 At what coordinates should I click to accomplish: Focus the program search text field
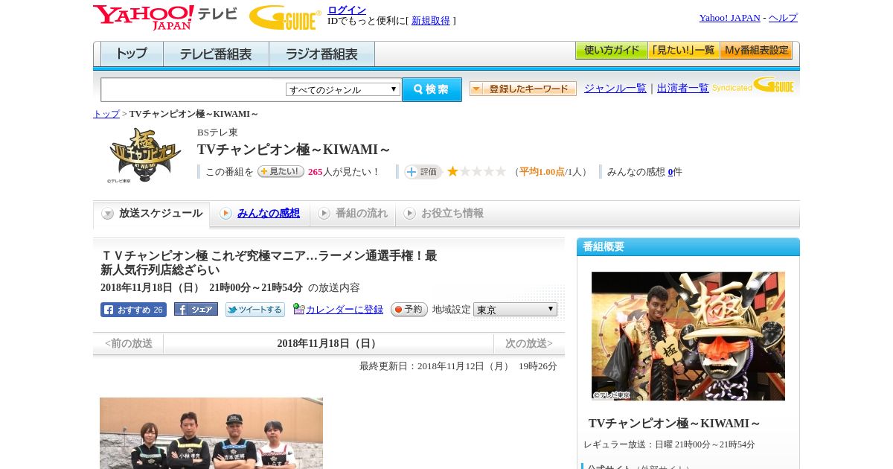pyautogui.click(x=193, y=89)
